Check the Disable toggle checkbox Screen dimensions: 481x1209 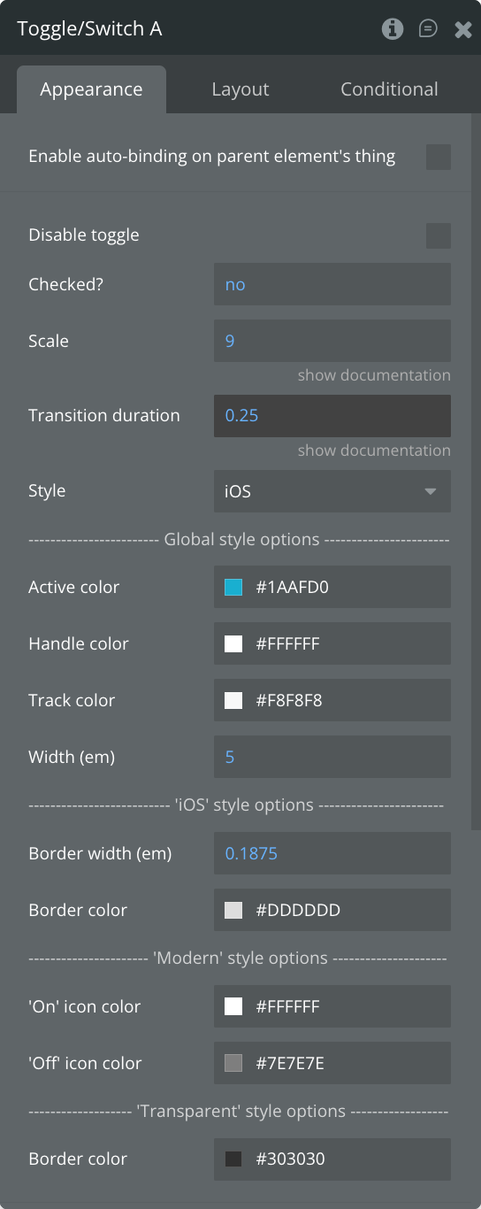coord(439,236)
